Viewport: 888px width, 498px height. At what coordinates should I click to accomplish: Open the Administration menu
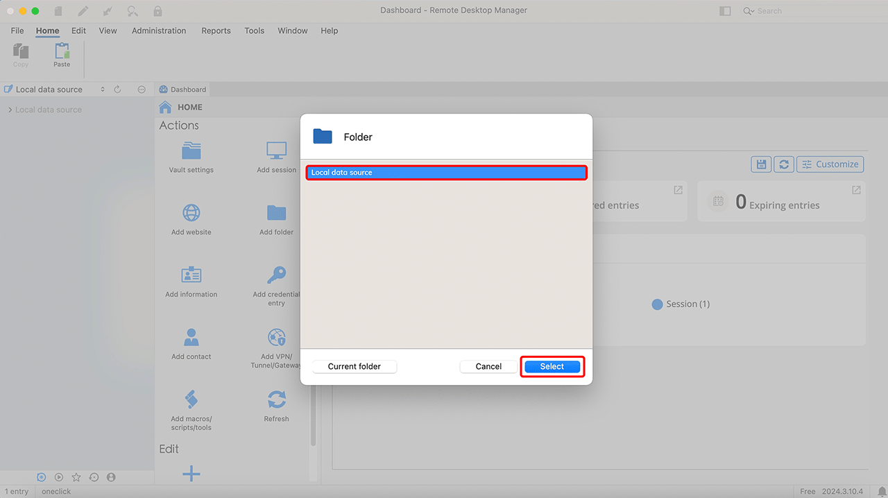pos(159,31)
